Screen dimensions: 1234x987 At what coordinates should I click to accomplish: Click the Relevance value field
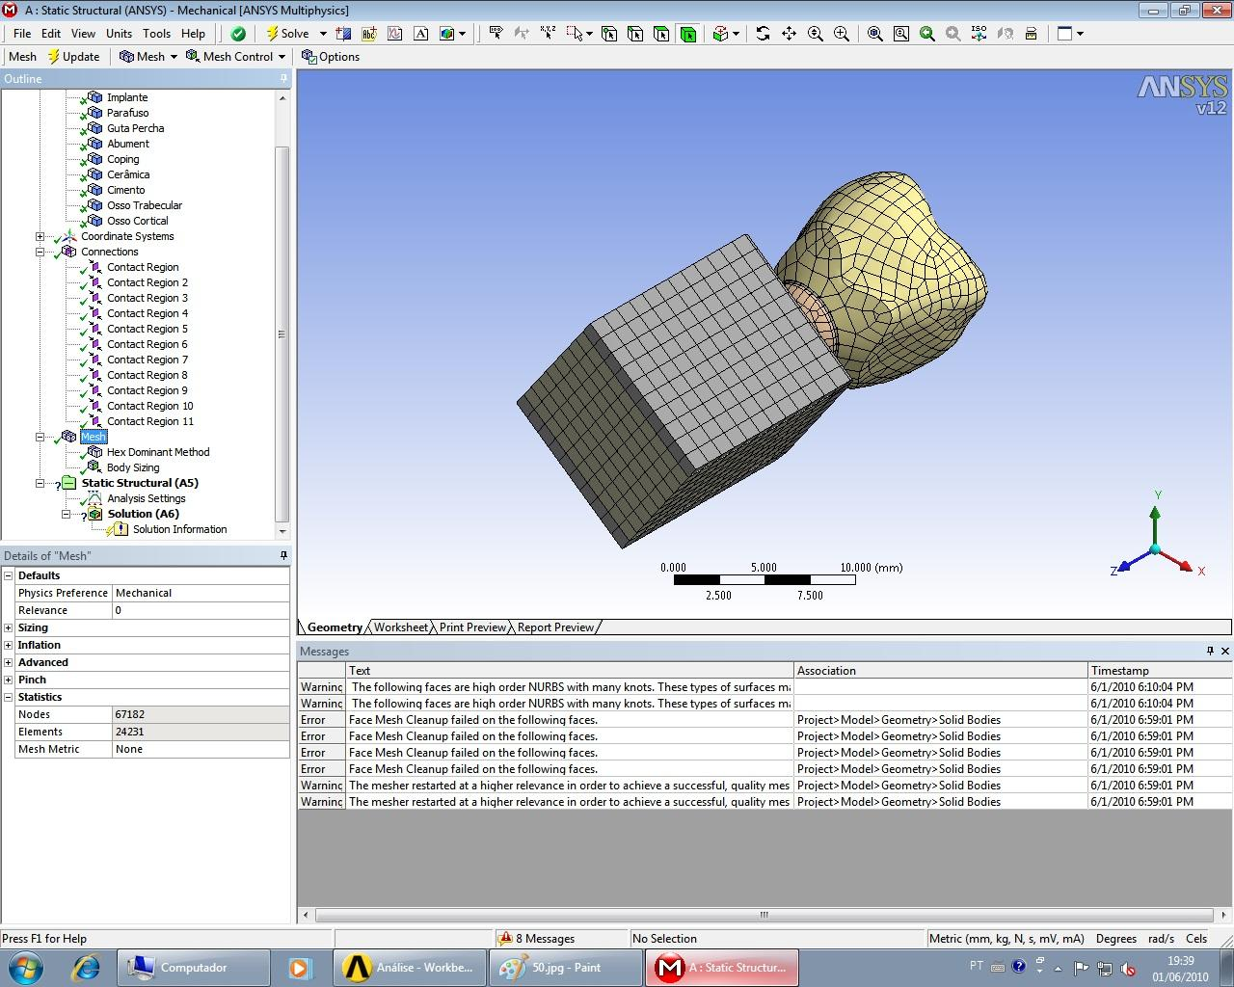click(x=201, y=610)
